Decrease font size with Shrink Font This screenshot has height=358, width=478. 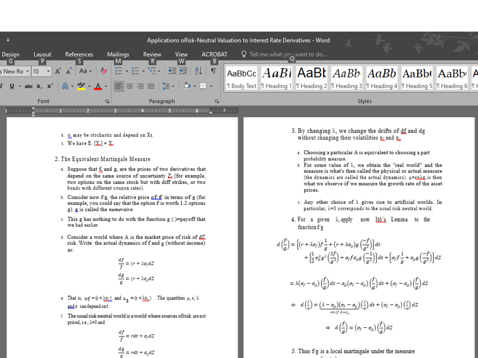tap(69, 71)
